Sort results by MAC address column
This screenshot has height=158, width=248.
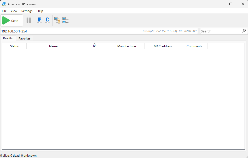click(163, 46)
